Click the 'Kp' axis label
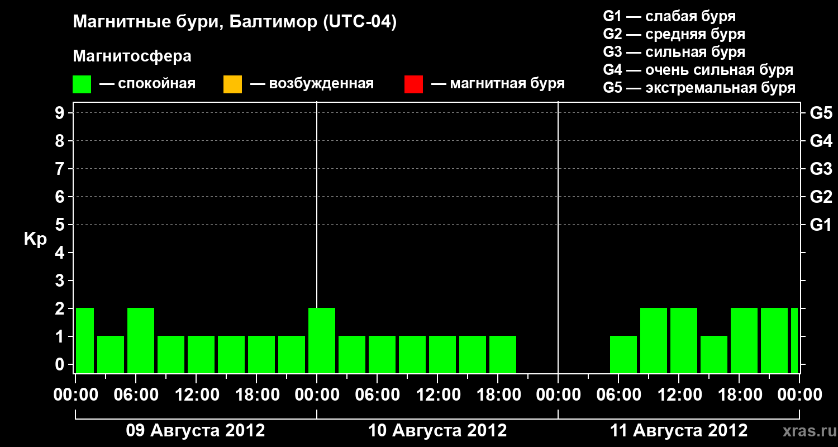838x447 pixels. click(35, 239)
